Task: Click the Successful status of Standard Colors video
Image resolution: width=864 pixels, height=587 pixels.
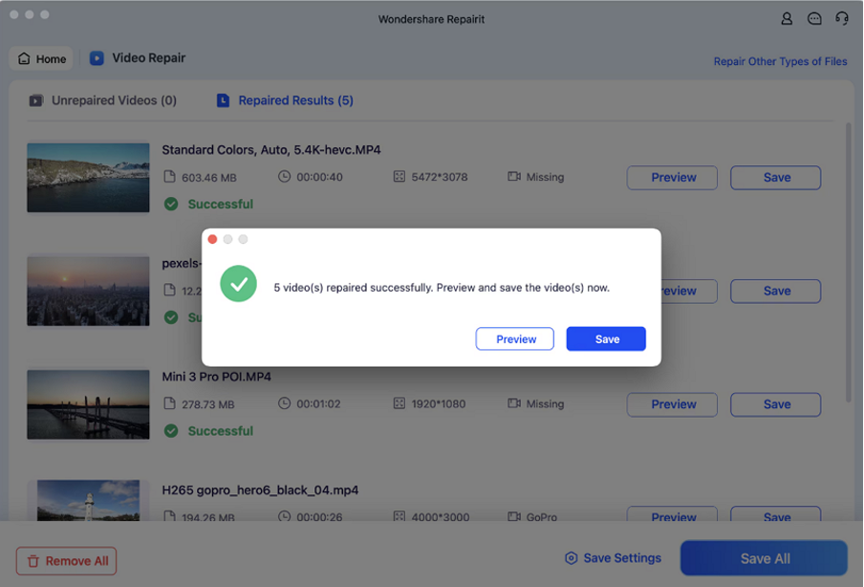Action: pyautogui.click(x=221, y=204)
